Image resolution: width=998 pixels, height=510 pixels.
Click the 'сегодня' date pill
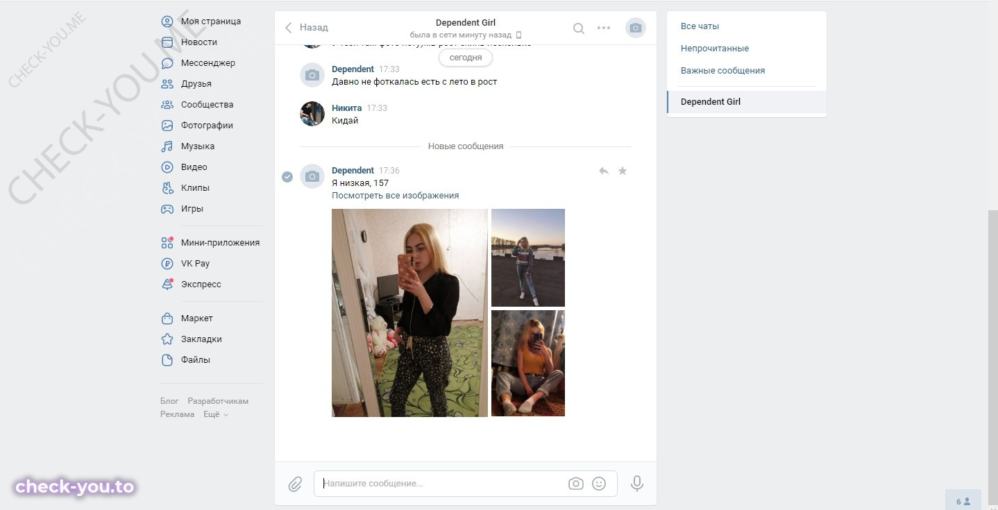pyautogui.click(x=466, y=58)
